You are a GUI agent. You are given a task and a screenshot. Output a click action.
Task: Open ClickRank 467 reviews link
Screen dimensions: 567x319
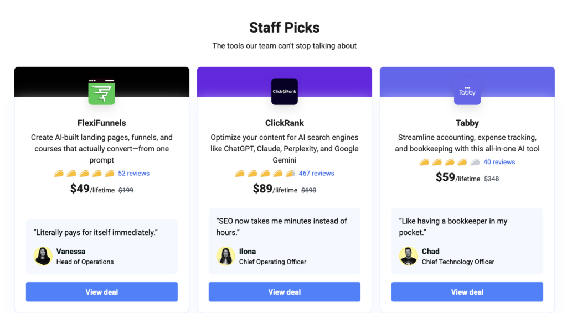(316, 174)
